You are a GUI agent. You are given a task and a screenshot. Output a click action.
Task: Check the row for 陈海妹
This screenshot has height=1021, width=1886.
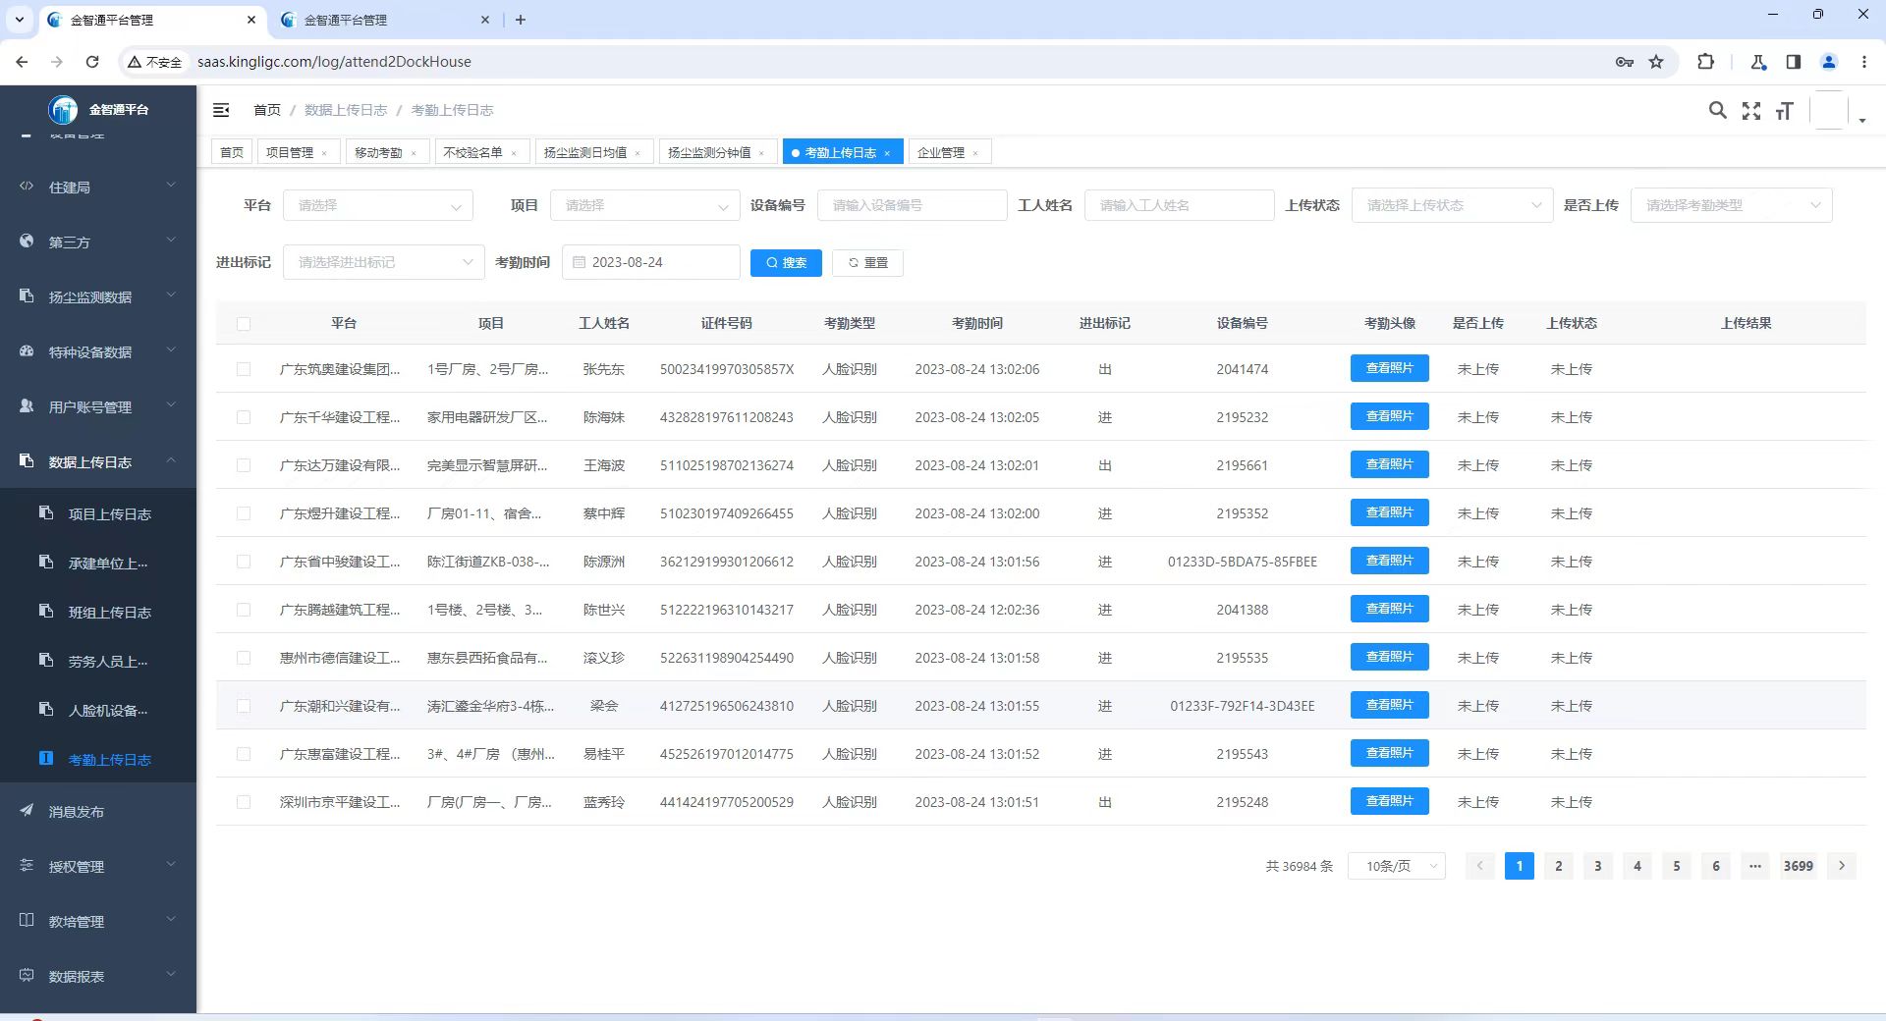pyautogui.click(x=244, y=417)
